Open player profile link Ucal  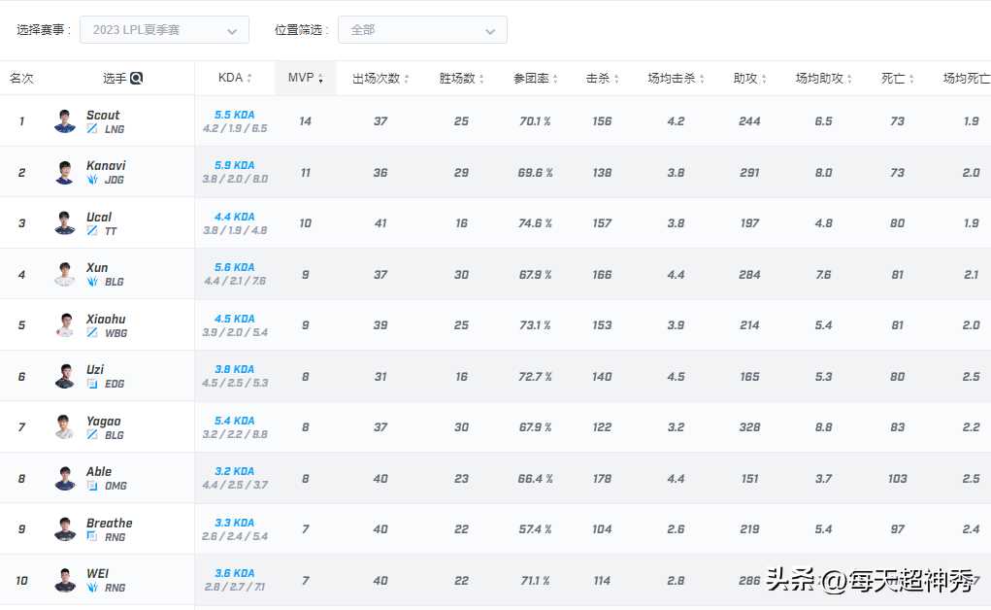(x=99, y=217)
